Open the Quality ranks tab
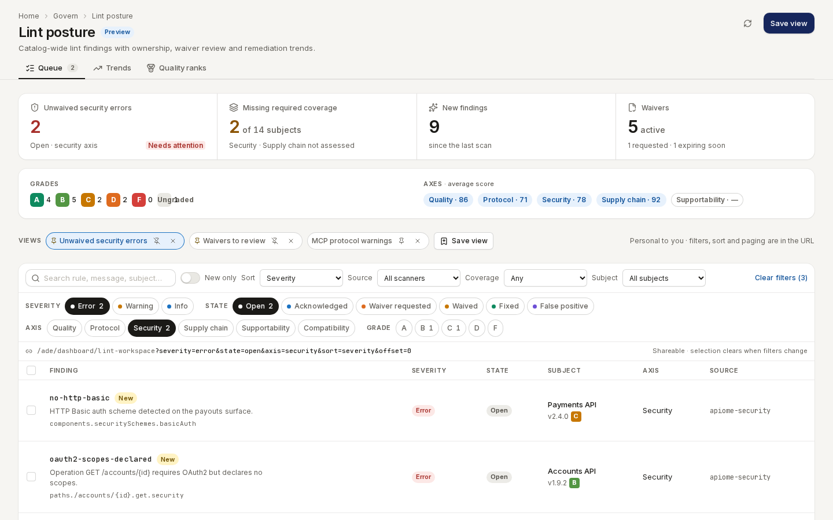Image resolution: width=833 pixels, height=520 pixels. 176,68
